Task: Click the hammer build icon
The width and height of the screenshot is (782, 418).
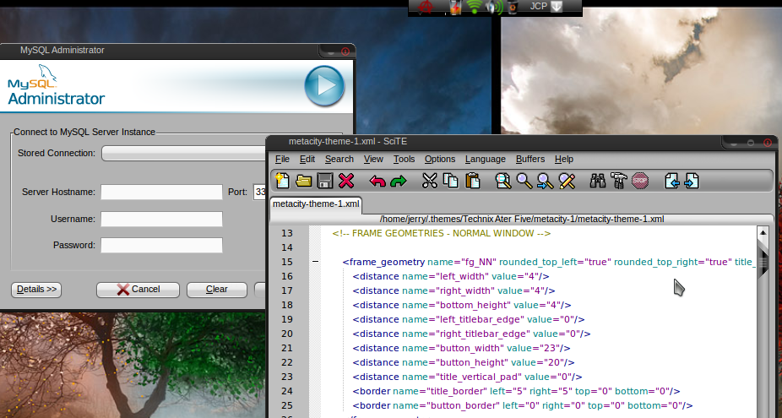Action: [619, 181]
